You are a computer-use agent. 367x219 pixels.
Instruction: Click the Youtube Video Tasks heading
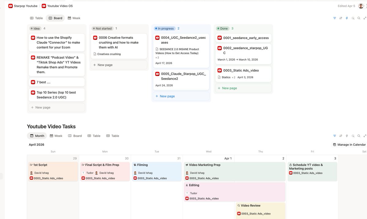[51, 127]
